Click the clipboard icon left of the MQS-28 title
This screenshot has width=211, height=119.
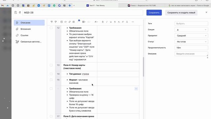[x=15, y=13]
